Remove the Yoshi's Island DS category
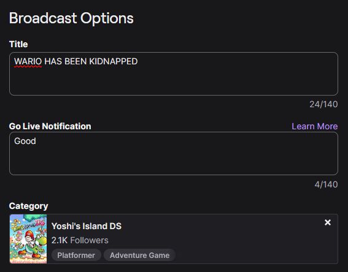 (328, 222)
